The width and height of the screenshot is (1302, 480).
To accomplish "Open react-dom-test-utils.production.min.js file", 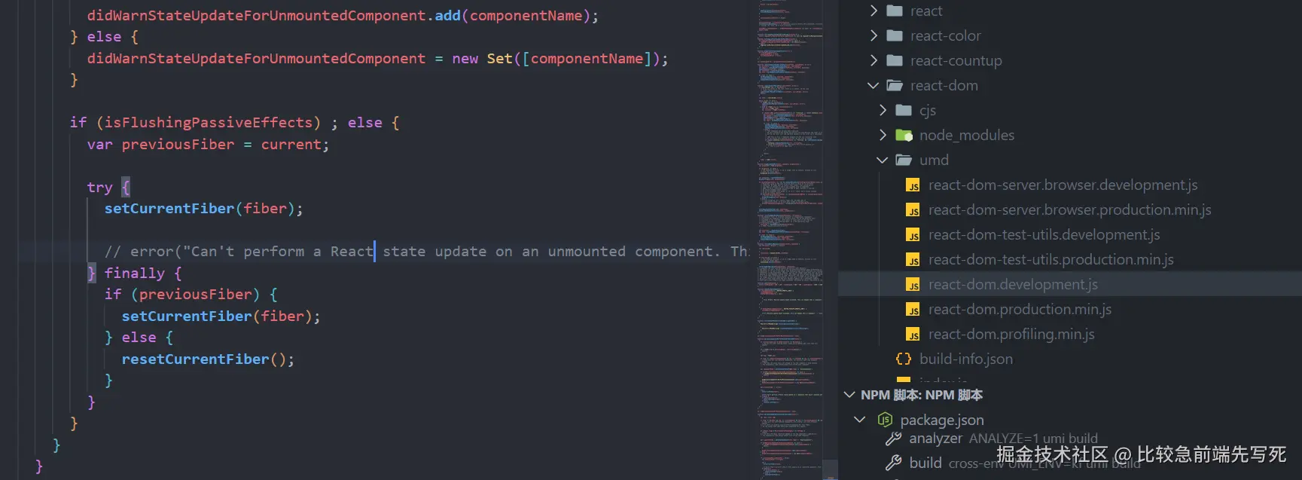I will pyautogui.click(x=1050, y=259).
